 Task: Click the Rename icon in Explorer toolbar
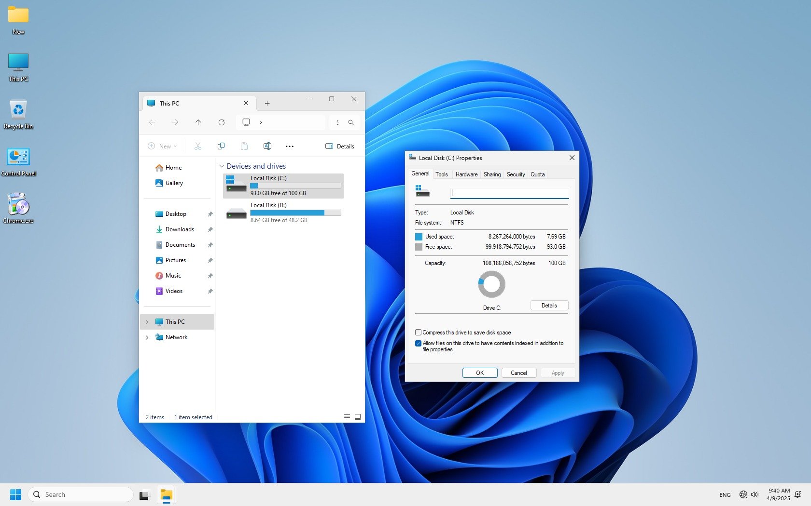(267, 146)
